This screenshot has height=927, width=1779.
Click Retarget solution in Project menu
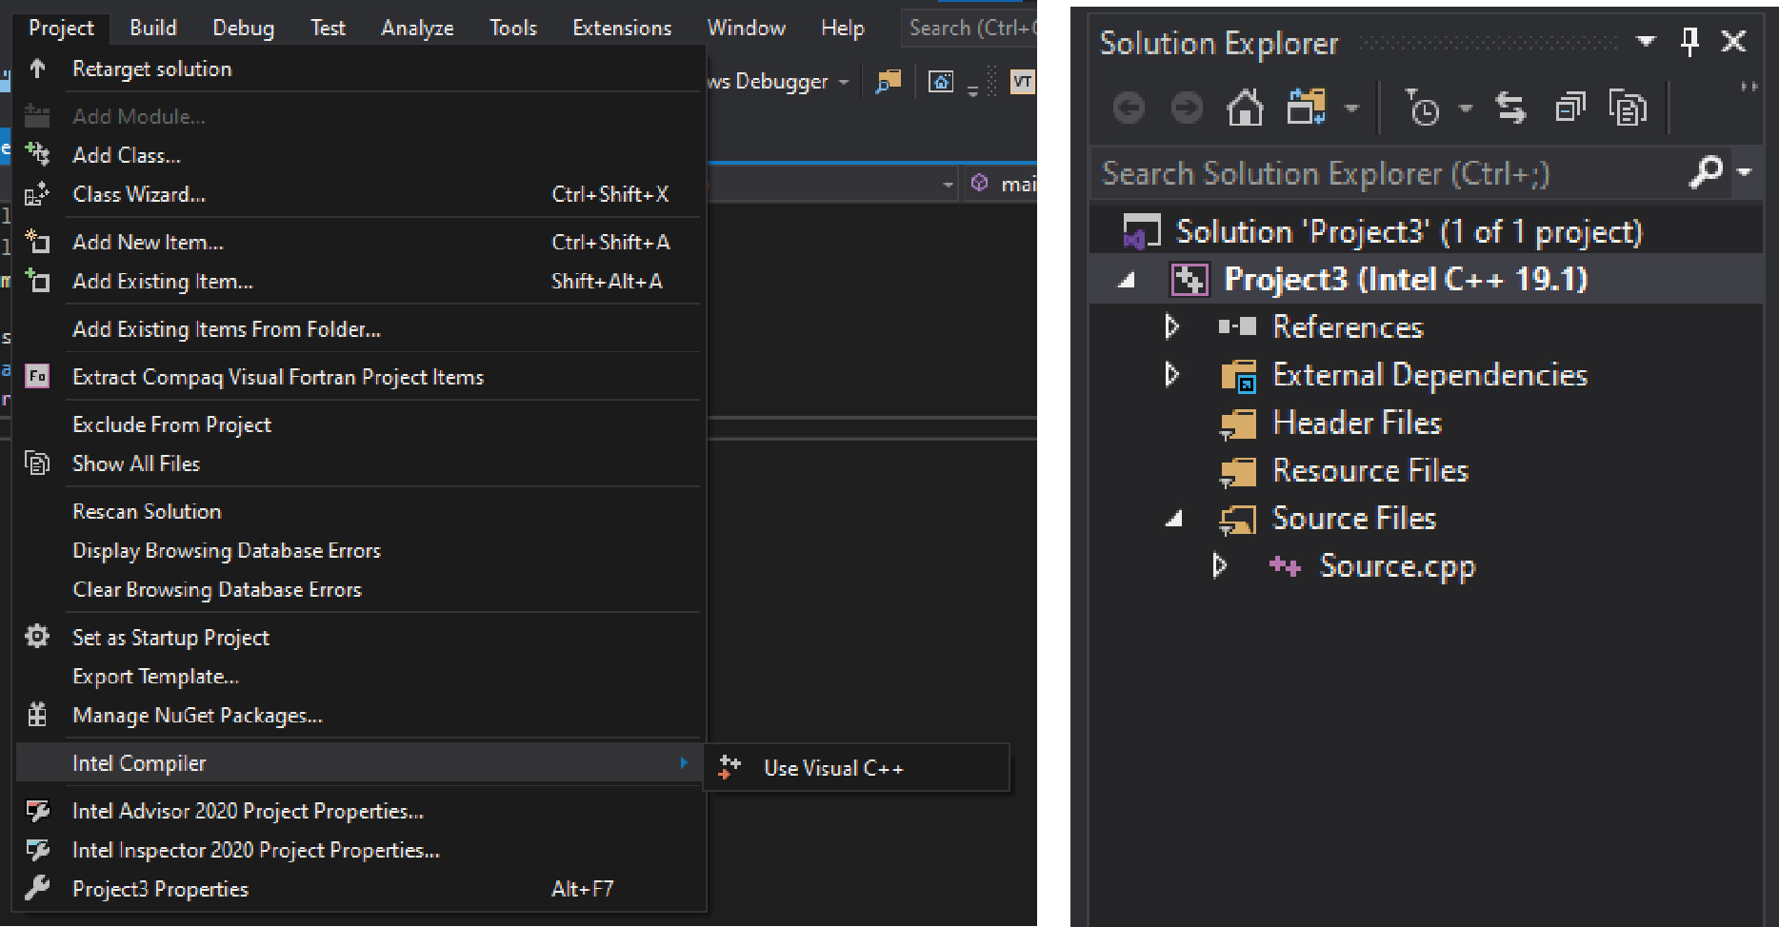[x=151, y=68]
